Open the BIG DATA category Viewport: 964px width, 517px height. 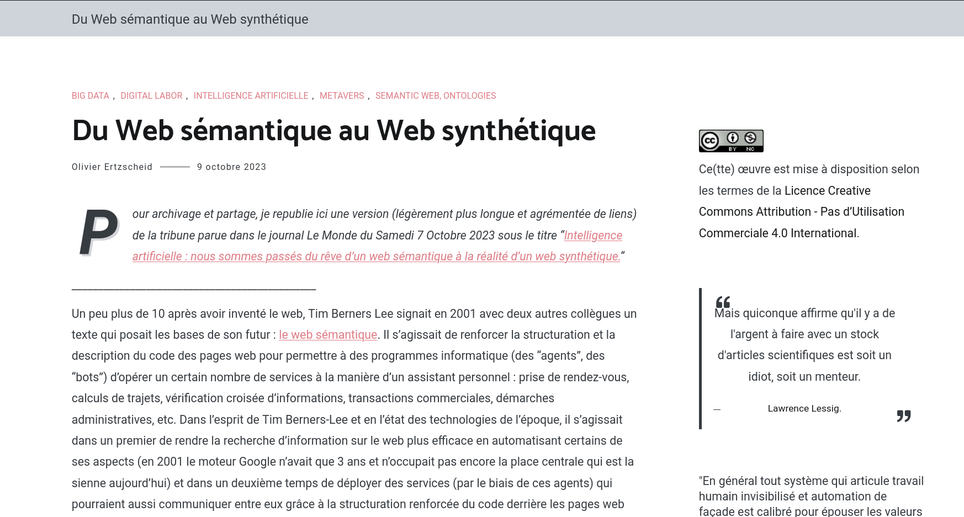click(91, 96)
